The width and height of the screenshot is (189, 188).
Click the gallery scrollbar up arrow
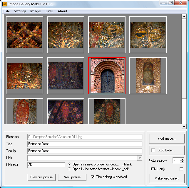(184, 16)
